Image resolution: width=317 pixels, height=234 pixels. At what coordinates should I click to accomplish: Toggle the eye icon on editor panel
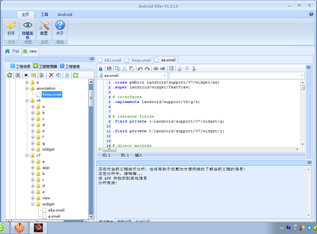(x=308, y=67)
